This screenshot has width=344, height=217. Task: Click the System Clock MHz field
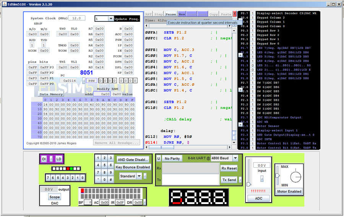coord(76,18)
